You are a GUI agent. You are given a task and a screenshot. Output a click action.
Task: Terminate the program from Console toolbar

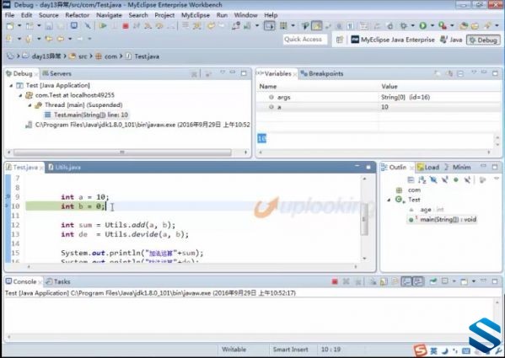pos(335,282)
